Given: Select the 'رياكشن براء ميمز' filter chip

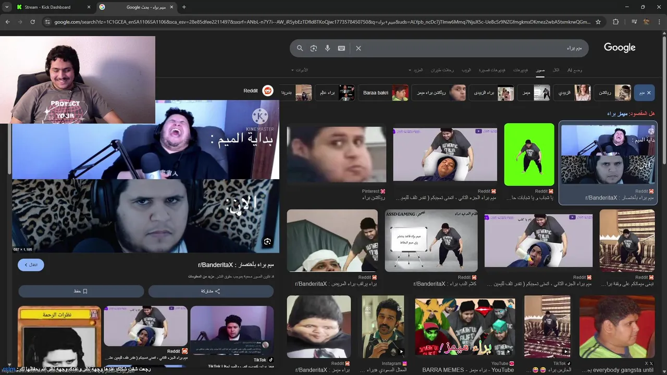Looking at the screenshot, I should (439, 93).
